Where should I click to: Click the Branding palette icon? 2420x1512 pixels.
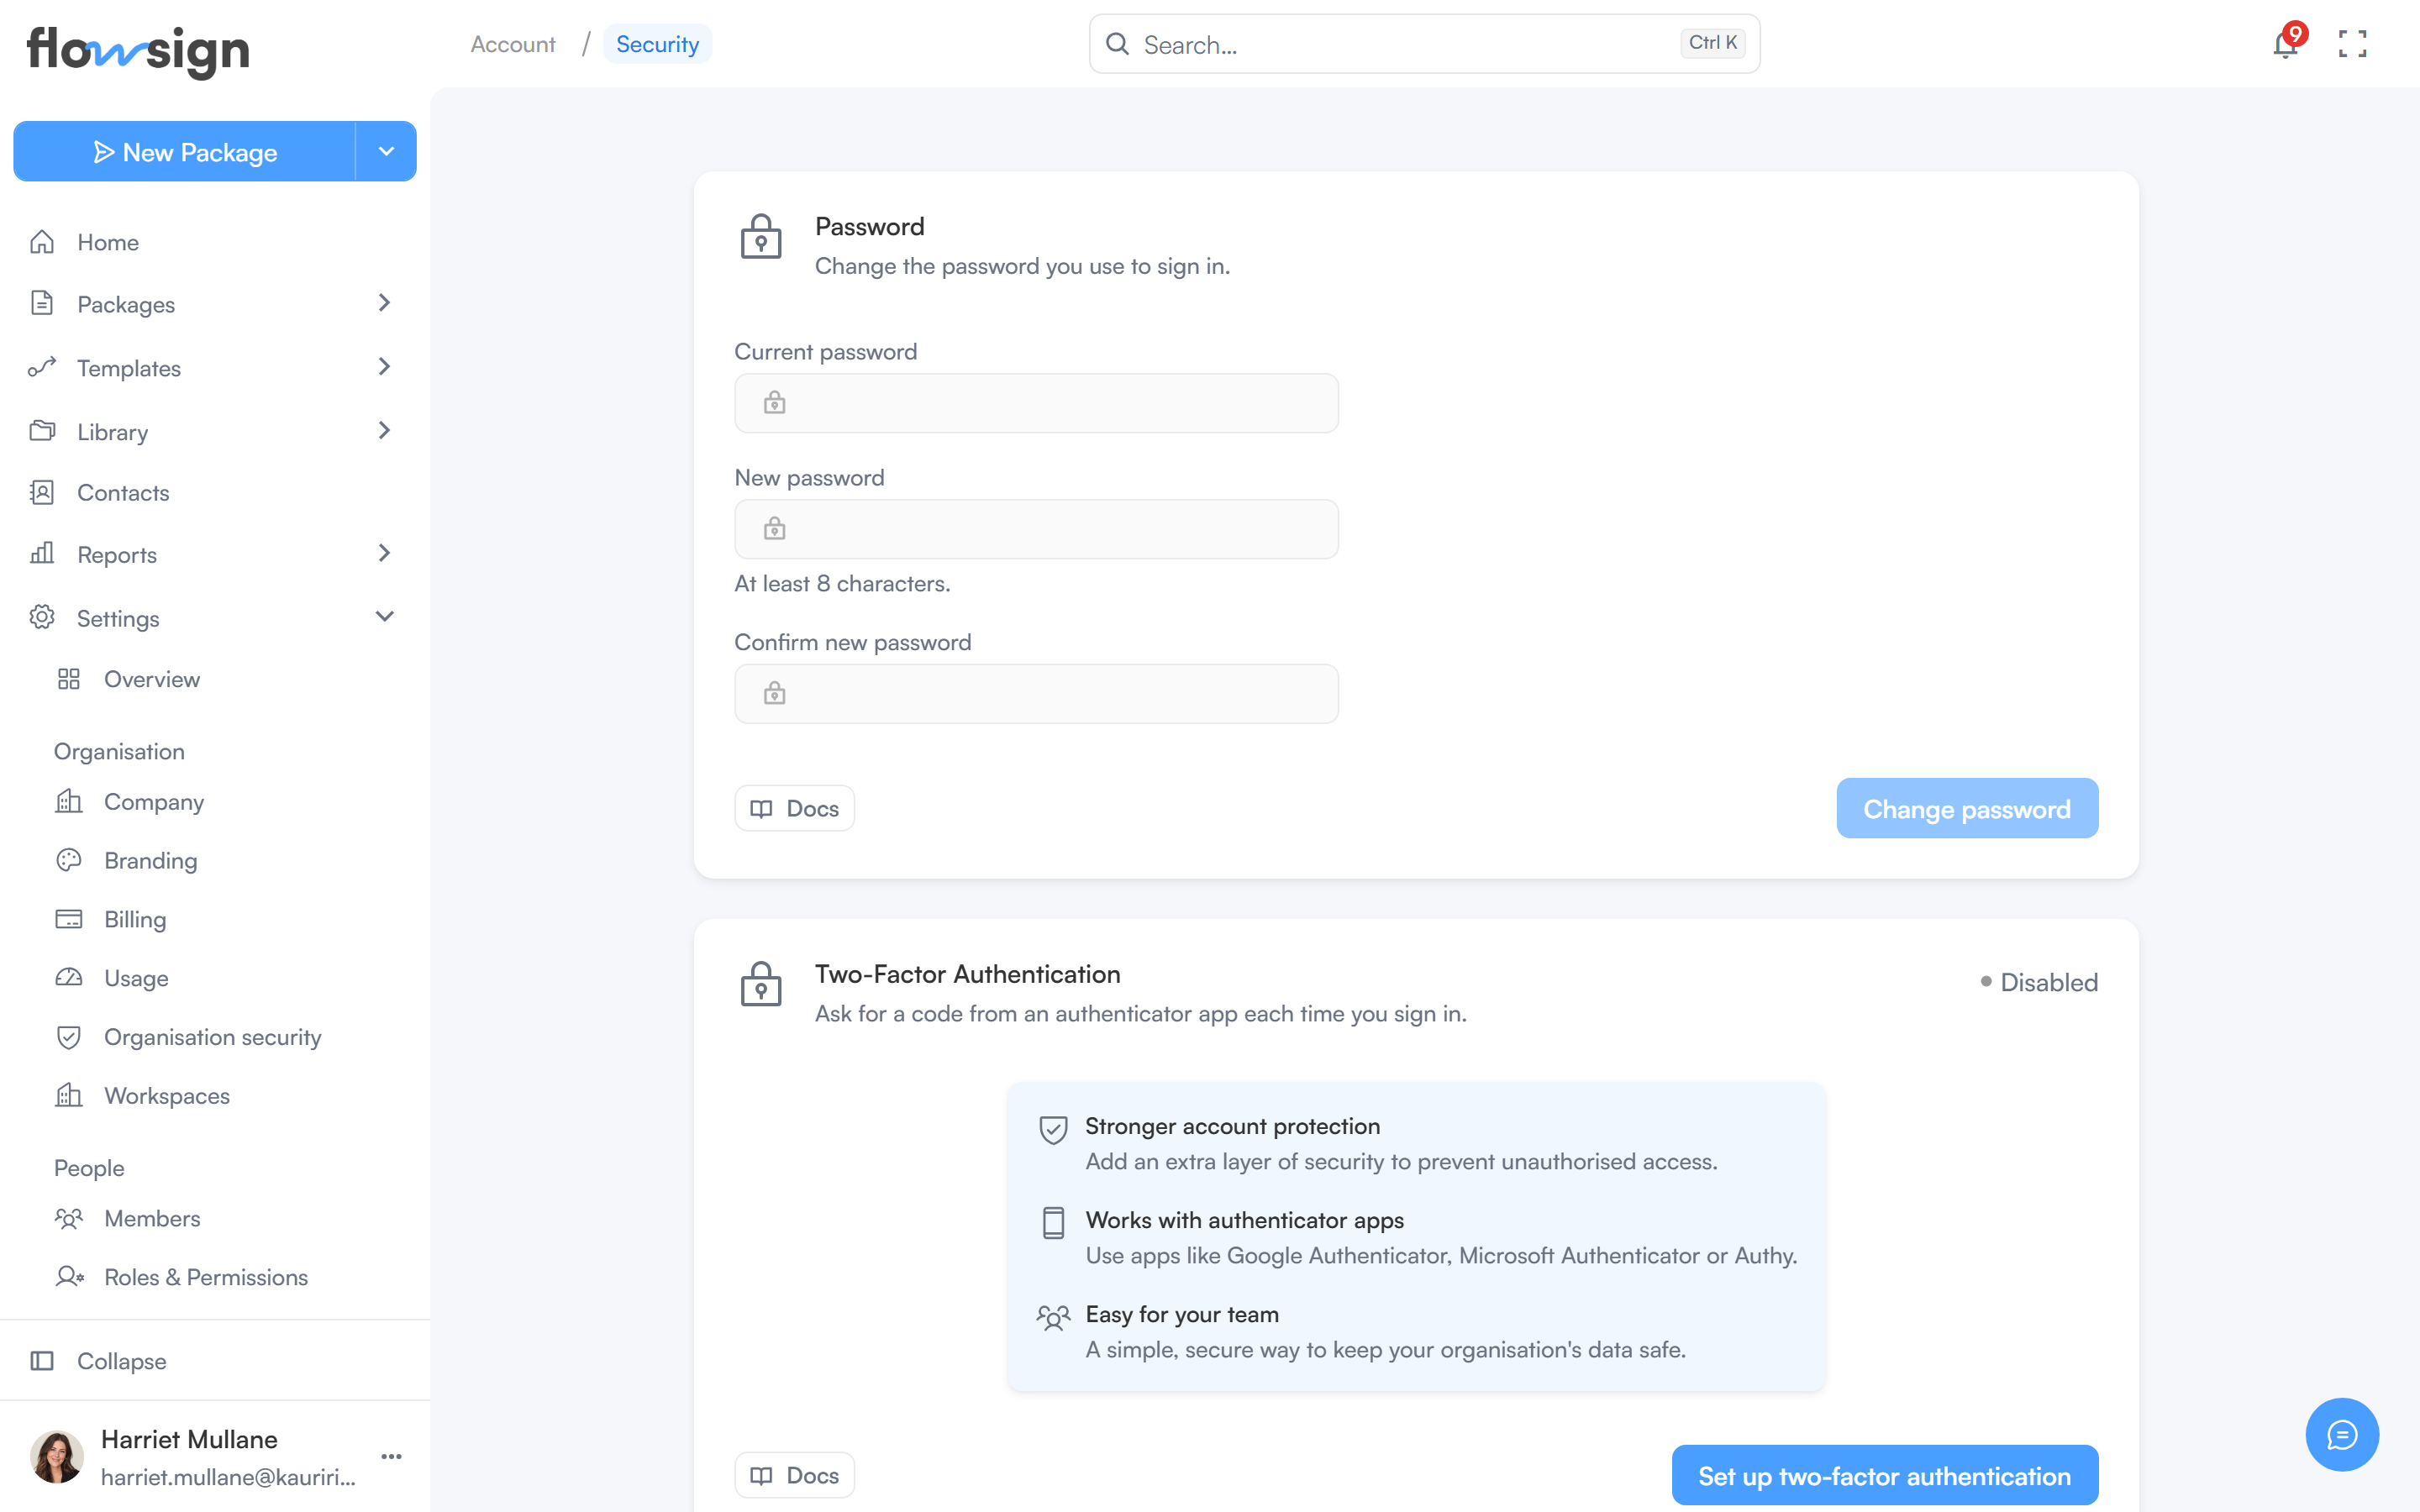(69, 860)
